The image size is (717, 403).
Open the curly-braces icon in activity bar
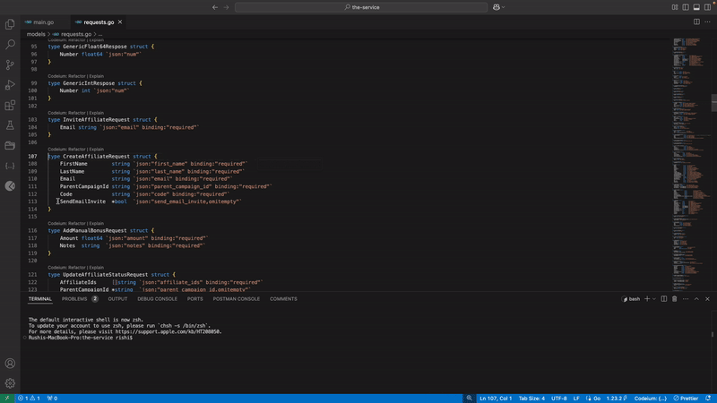tap(10, 166)
